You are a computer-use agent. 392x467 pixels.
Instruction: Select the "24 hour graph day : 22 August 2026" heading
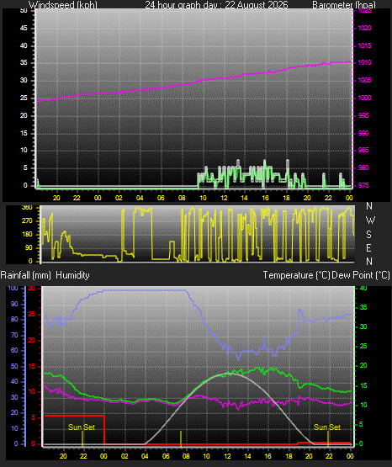[216, 4]
